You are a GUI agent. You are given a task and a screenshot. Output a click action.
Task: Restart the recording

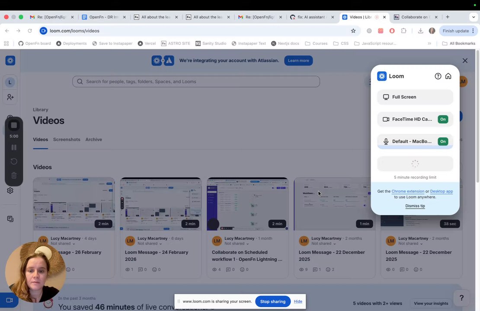pyautogui.click(x=14, y=161)
